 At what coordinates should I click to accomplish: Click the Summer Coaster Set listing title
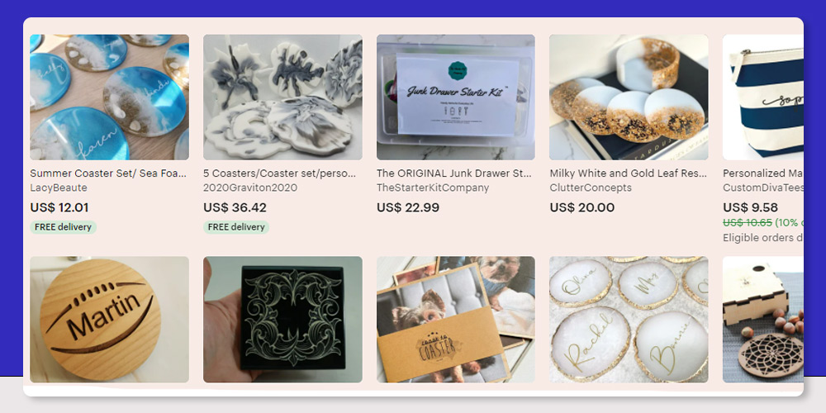coord(109,173)
